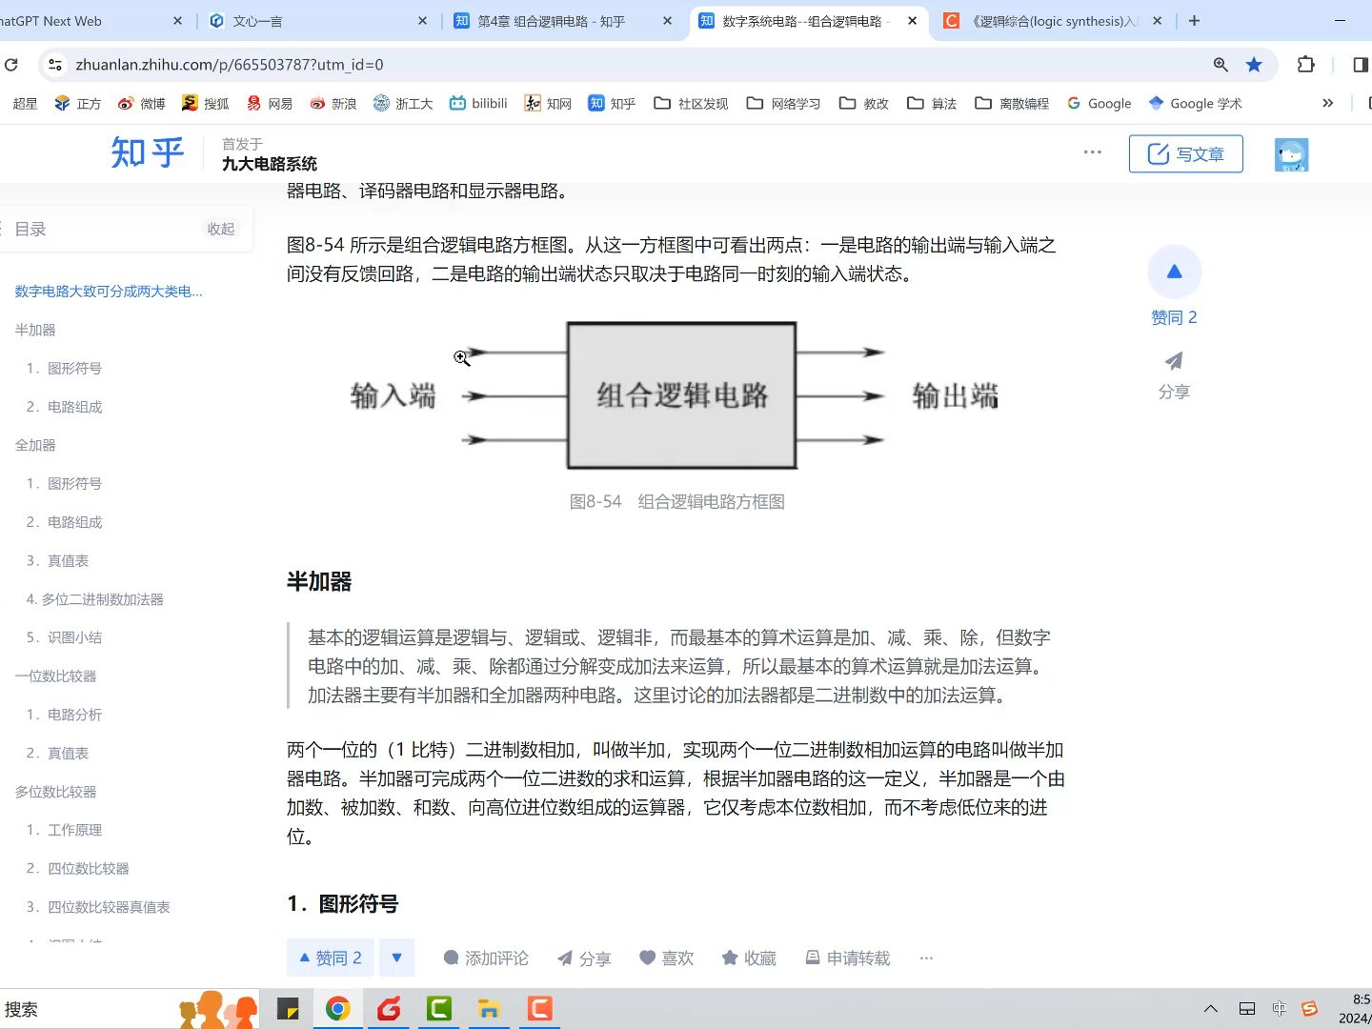Toggle the browser side panel icon
Screen dimensions: 1372x1029
tap(1361, 65)
